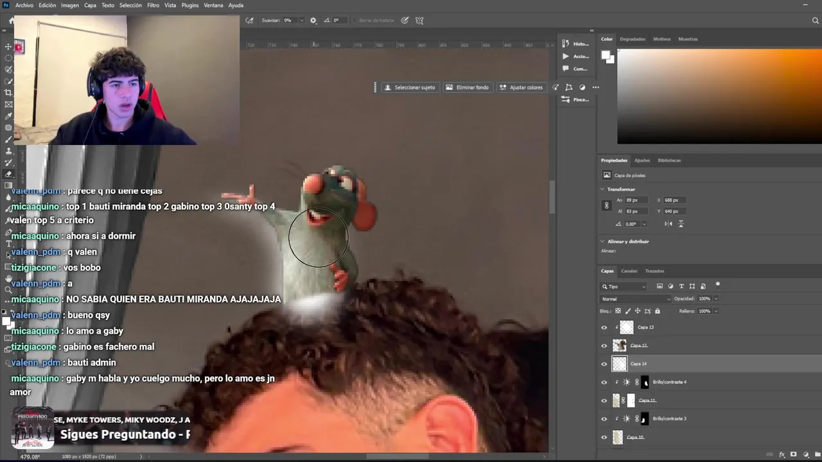Screen dimensions: 822x462
Task: Open the rotation angle dropdown in Transformar
Action: [644, 224]
